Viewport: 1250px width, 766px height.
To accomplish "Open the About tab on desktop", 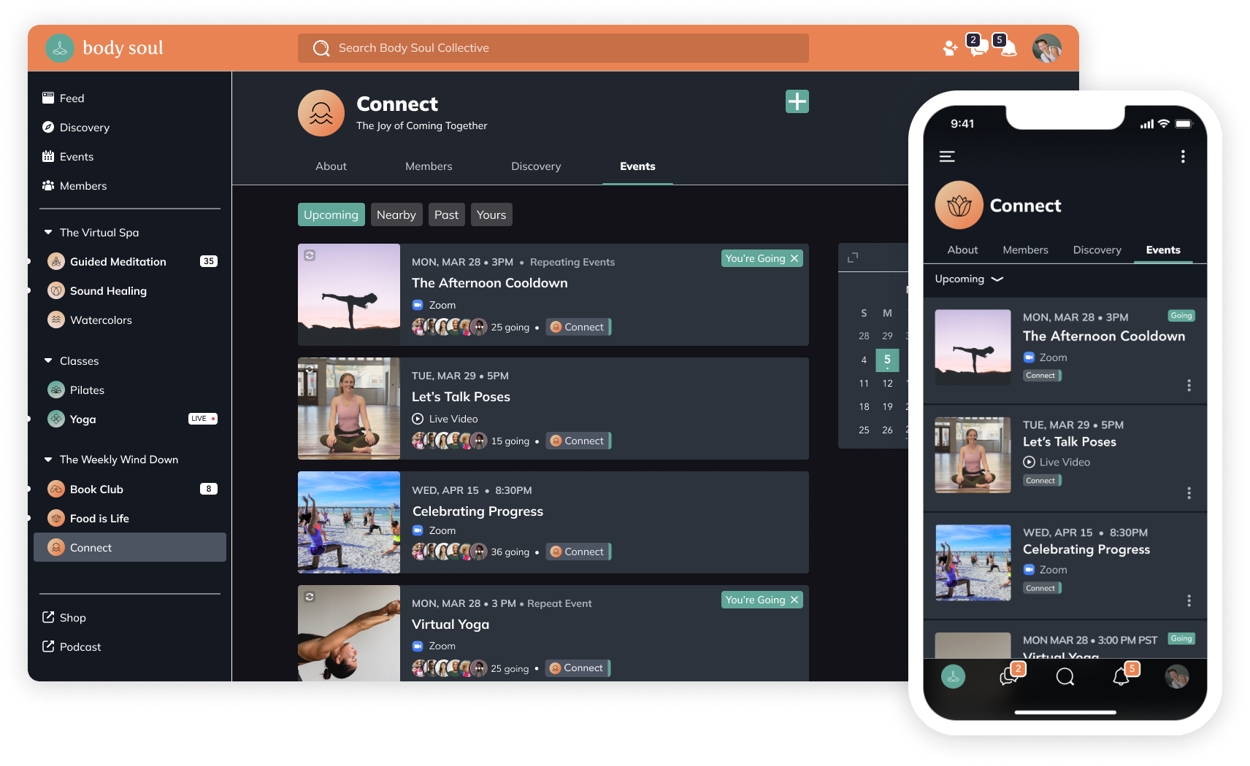I will pyautogui.click(x=331, y=166).
